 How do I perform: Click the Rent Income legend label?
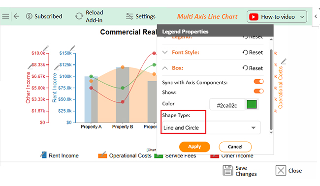coord(64,155)
